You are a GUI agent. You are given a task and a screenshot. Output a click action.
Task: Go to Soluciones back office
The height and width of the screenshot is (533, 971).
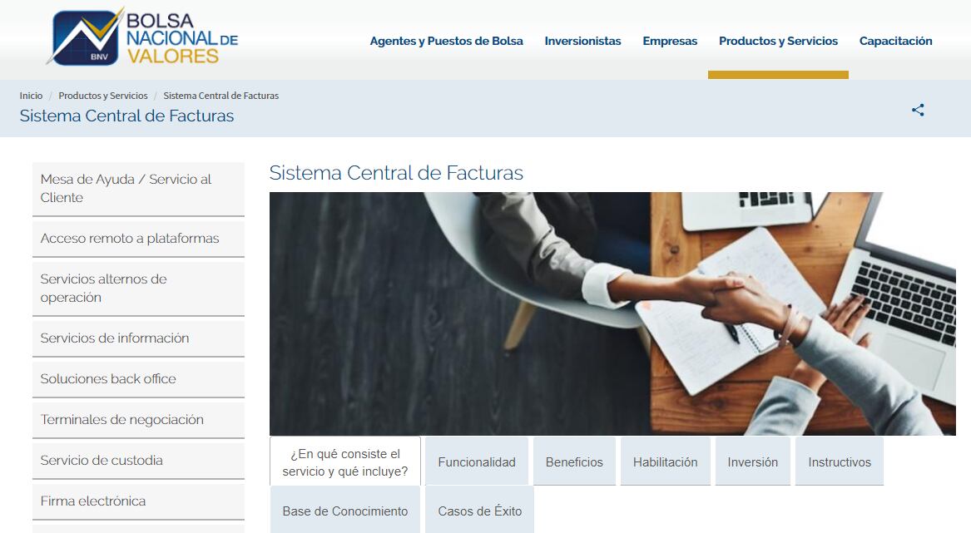(x=138, y=378)
